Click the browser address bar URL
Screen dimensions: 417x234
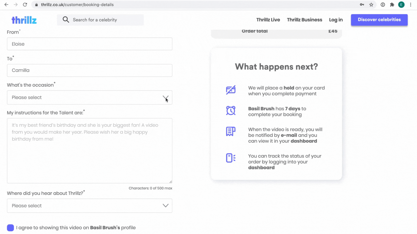[77, 5]
